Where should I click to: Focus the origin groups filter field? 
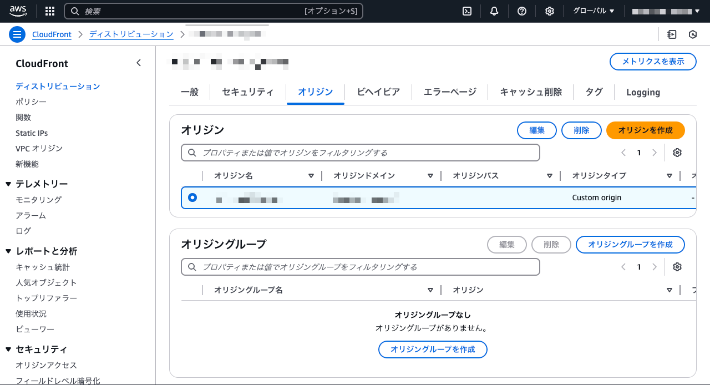(x=361, y=267)
